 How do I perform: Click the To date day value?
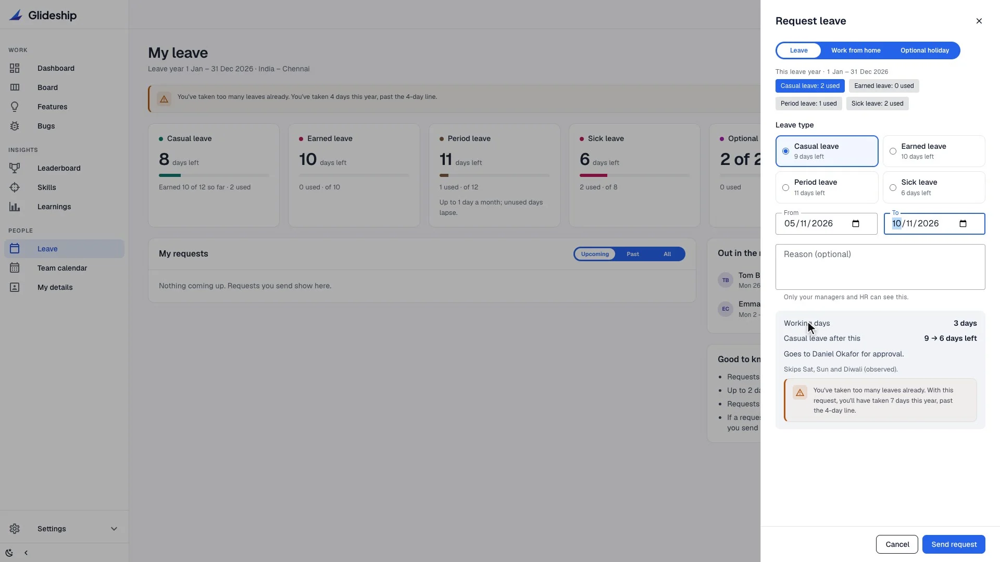point(896,224)
